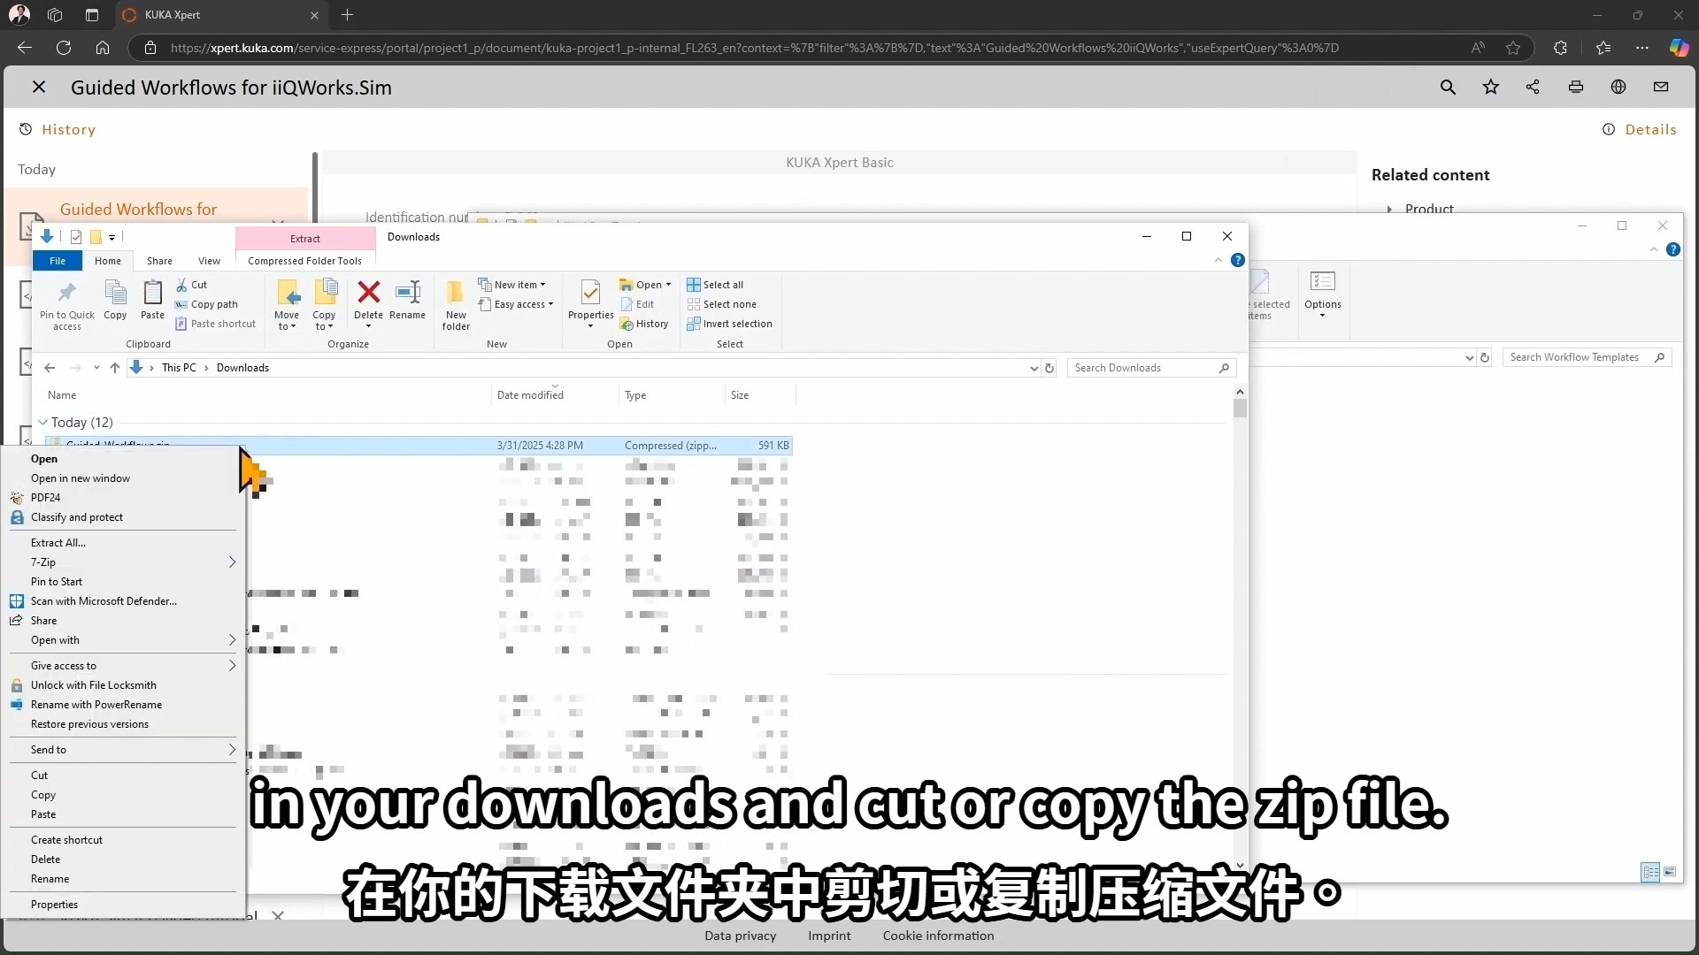Open the Imprint footer link

point(829,936)
